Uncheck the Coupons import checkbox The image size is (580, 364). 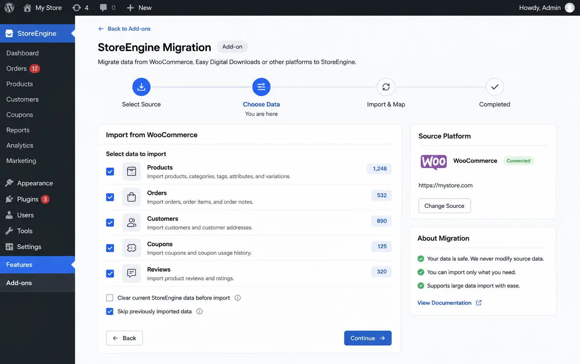[x=110, y=248]
